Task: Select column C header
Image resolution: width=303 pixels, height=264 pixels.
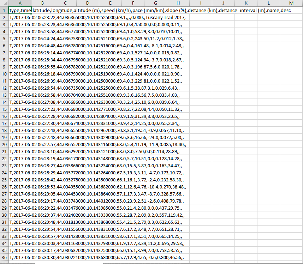Action: tap(65, 3)
